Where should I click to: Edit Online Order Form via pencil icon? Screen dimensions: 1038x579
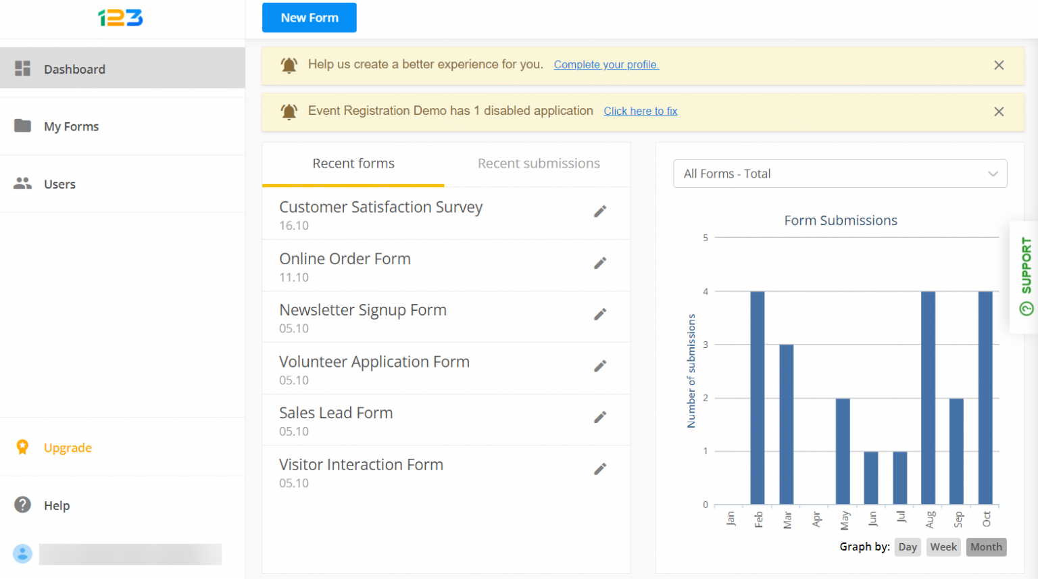600,263
